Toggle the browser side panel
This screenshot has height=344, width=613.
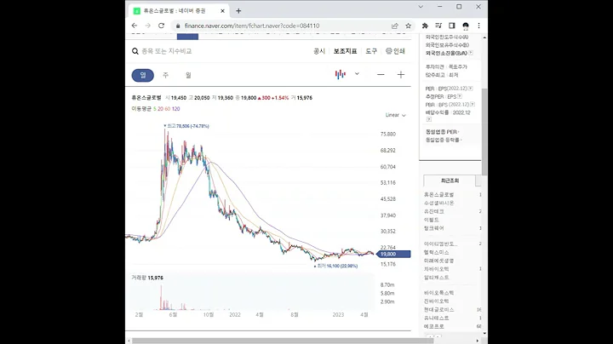[x=451, y=26]
